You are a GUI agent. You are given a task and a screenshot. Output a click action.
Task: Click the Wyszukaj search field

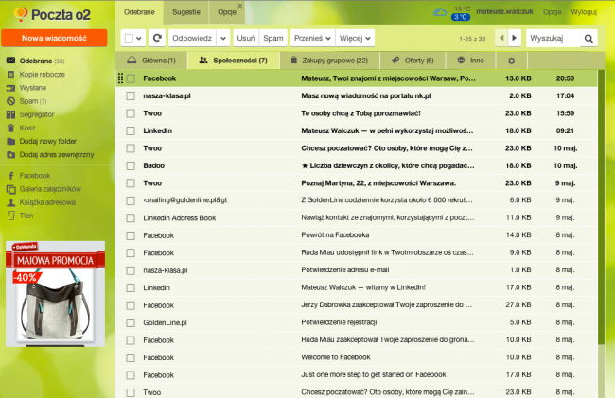point(553,39)
